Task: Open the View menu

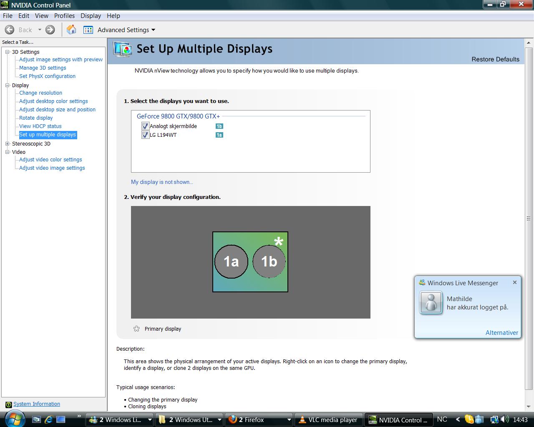Action: click(x=42, y=15)
